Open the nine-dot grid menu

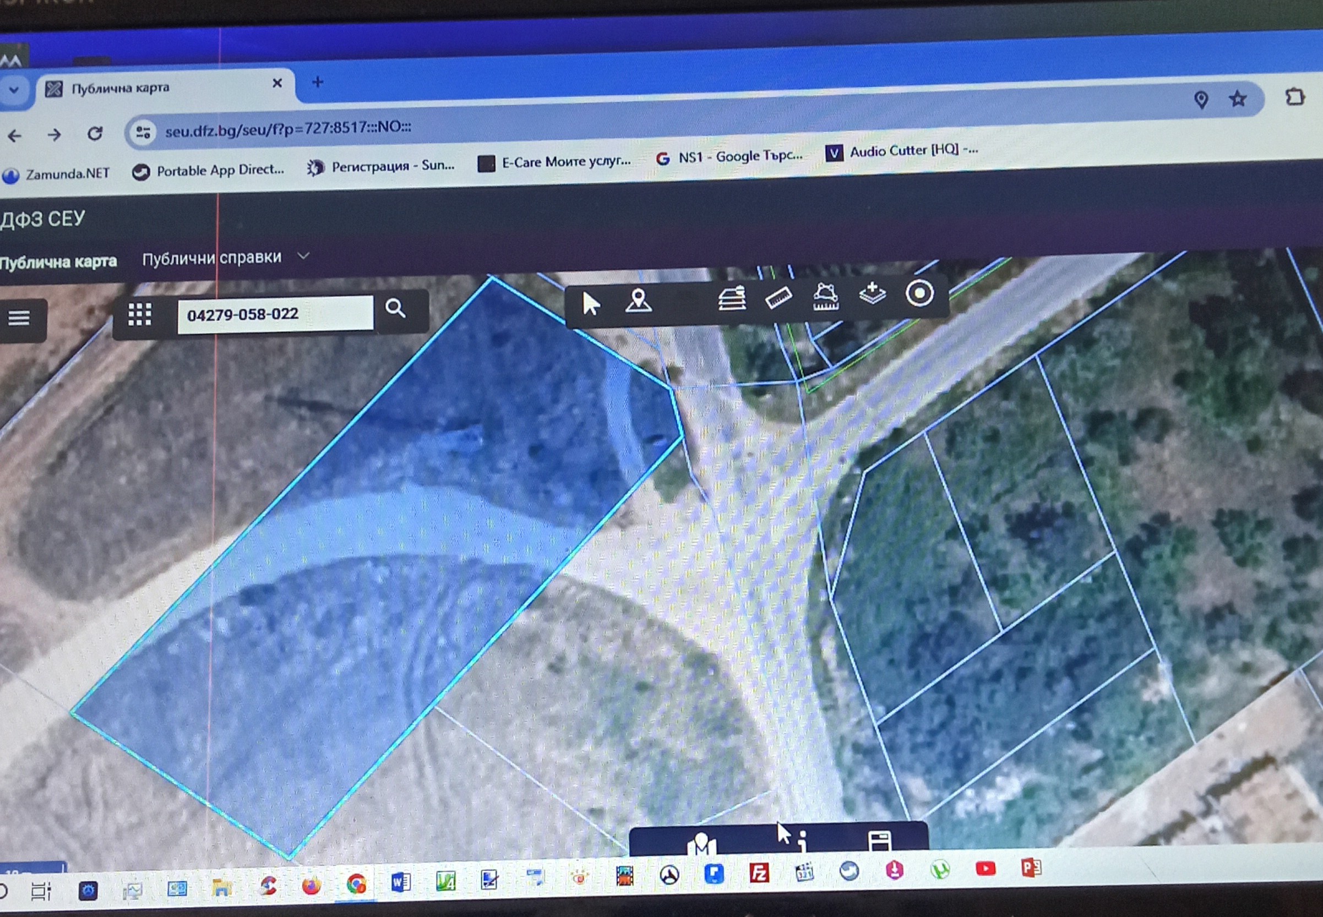tap(140, 315)
